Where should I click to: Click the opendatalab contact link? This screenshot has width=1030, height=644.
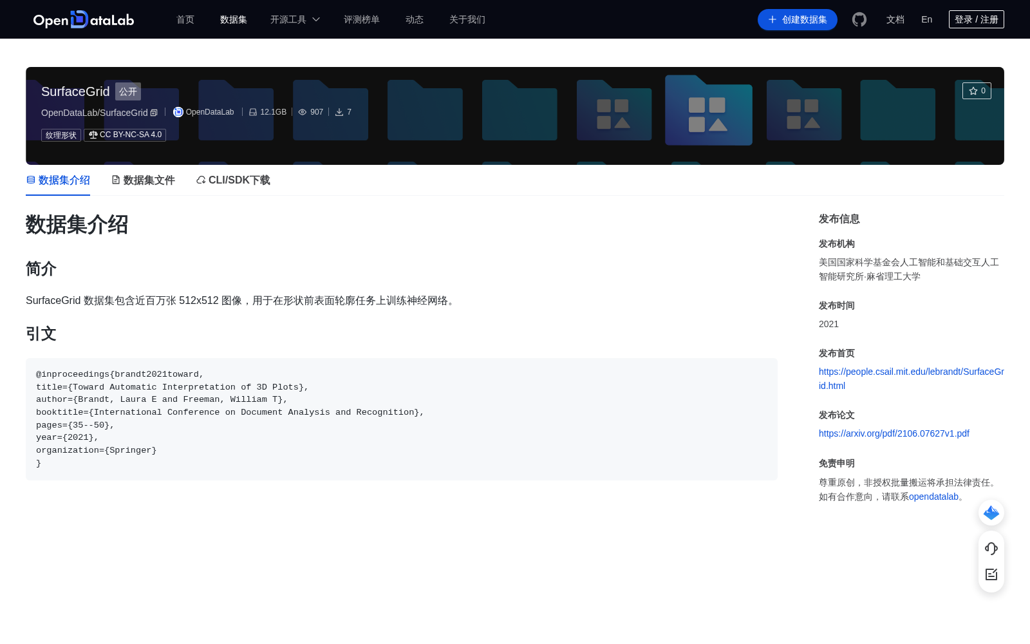tap(933, 497)
